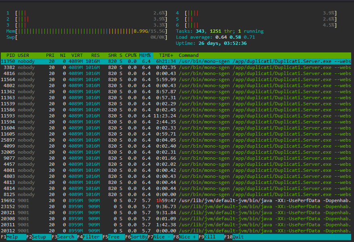Select process row with PID 4802
Viewport: 354px width, 242px height.
pyautogui.click(x=176, y=86)
